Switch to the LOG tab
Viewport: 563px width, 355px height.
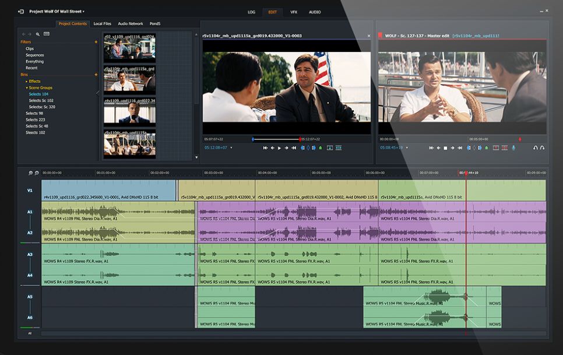point(251,12)
